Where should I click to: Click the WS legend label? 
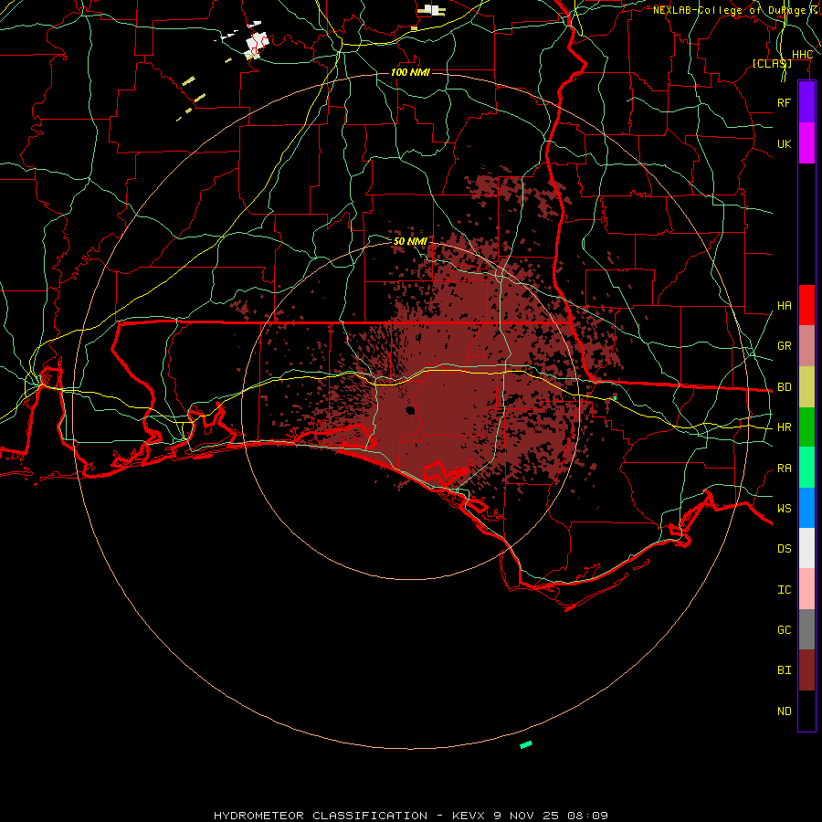[x=784, y=508]
